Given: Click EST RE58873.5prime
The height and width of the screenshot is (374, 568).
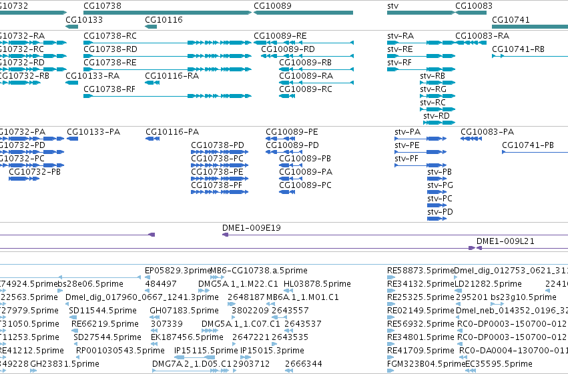Looking at the screenshot, I should pos(391,277).
